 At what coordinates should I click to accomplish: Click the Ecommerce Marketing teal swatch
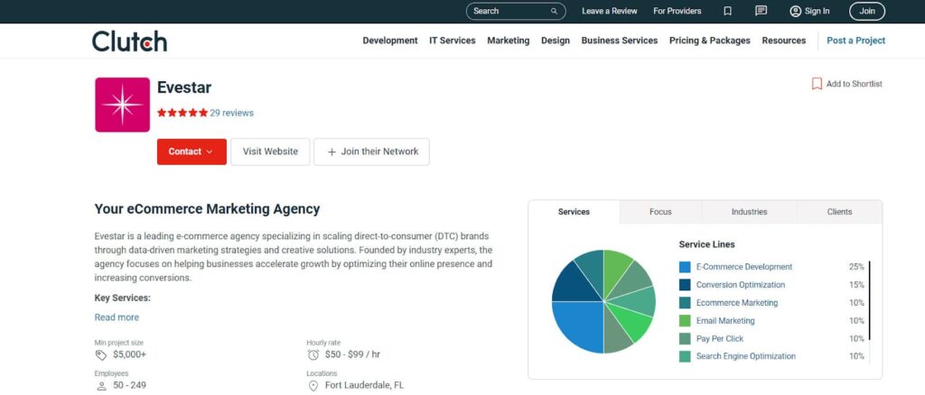[685, 303]
